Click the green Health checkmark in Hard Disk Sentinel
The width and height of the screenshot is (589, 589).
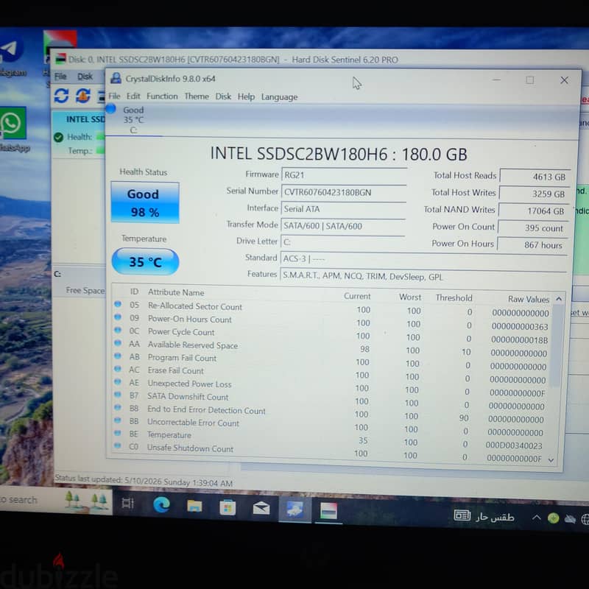pos(58,137)
